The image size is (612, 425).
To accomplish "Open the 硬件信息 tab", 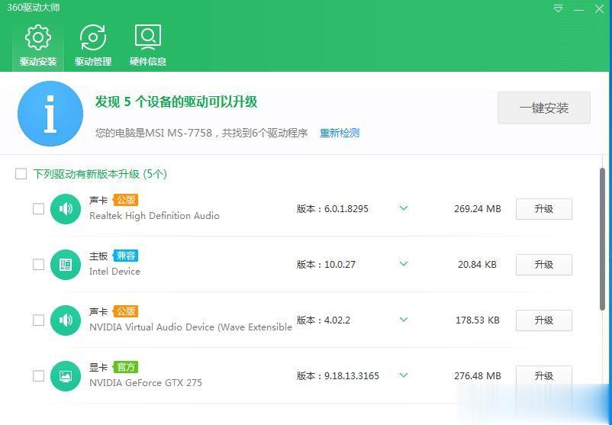I will pyautogui.click(x=148, y=45).
